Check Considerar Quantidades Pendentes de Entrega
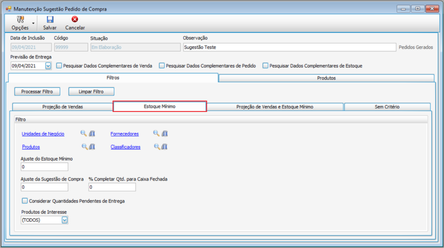 [x=25, y=201]
